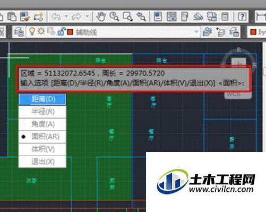Toggle the layer lightbulb on/off icon

pos(32,31)
